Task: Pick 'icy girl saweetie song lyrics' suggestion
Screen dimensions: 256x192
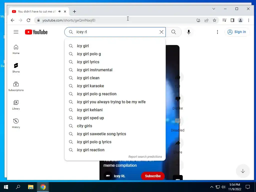Action: 115,134
